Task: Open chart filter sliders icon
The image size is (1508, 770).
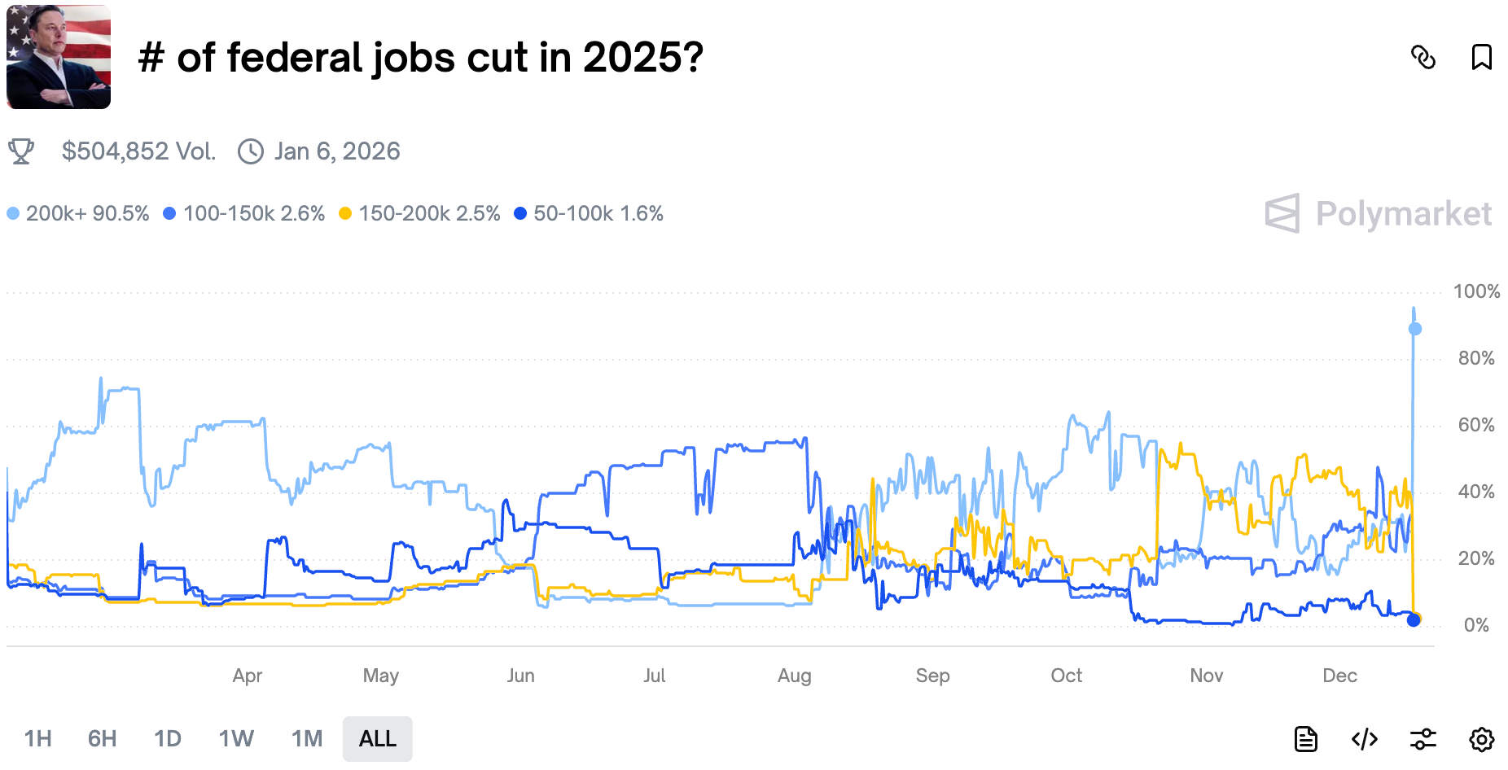Action: click(1423, 739)
